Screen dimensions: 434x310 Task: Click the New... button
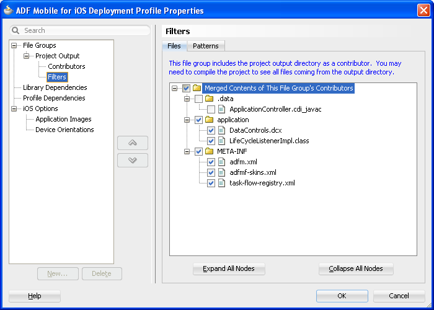58,274
